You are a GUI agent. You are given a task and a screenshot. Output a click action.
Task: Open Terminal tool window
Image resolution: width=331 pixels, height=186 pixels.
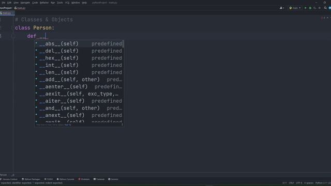click(99, 179)
